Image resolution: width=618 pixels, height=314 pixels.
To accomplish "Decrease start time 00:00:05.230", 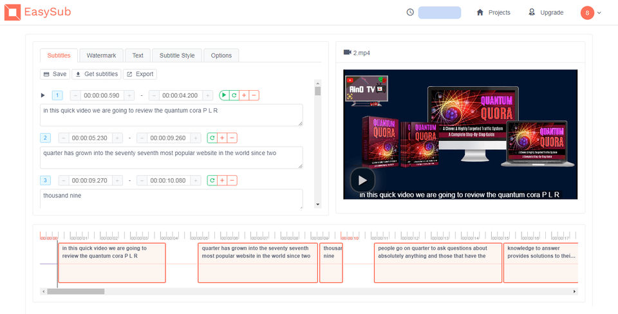I will pos(64,138).
